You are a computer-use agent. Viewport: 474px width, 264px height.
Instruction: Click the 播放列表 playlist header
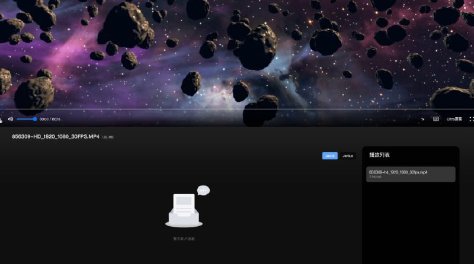click(x=379, y=155)
